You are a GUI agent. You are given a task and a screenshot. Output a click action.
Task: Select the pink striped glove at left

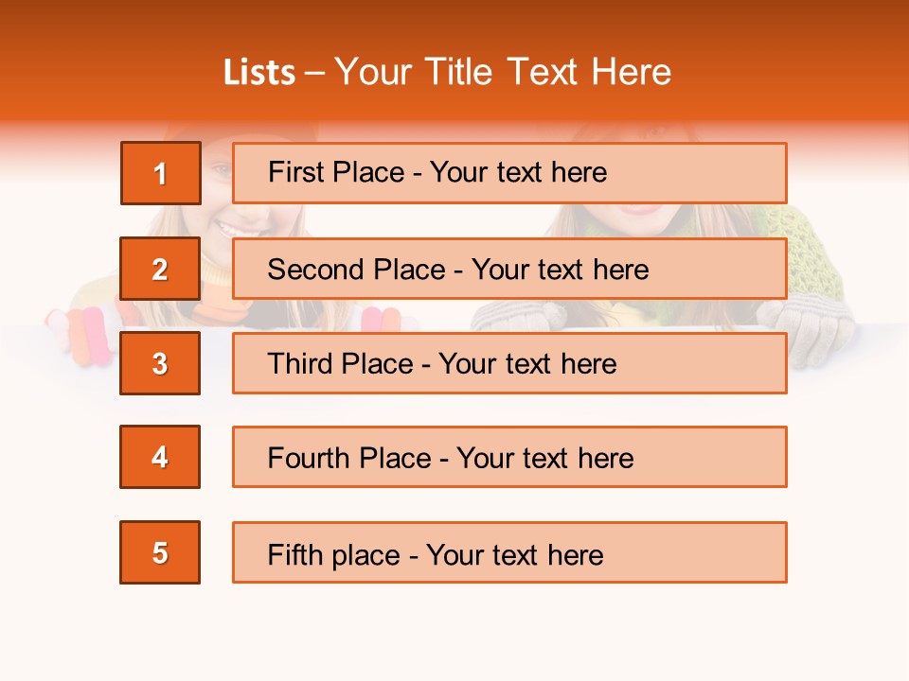pyautogui.click(x=81, y=337)
